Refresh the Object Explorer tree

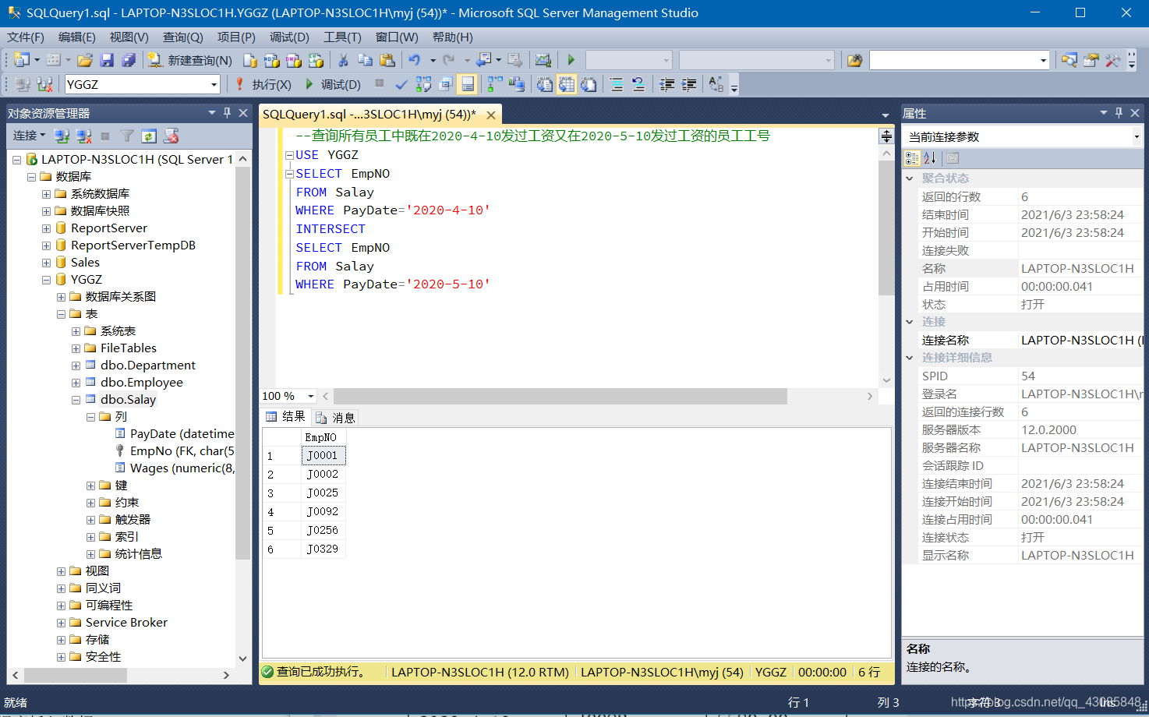coord(149,136)
